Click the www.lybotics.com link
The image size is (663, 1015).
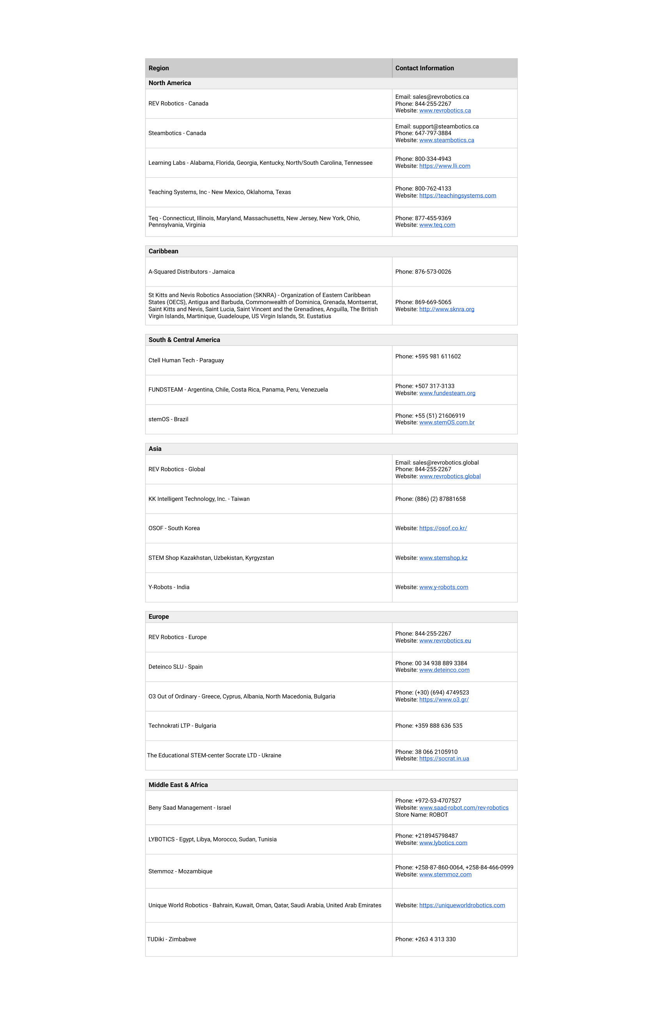[x=443, y=843]
